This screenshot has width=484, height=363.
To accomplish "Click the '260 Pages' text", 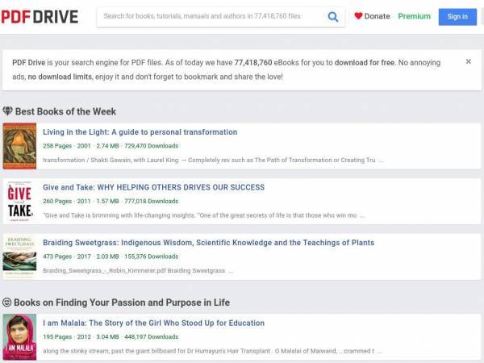I will (57, 201).
